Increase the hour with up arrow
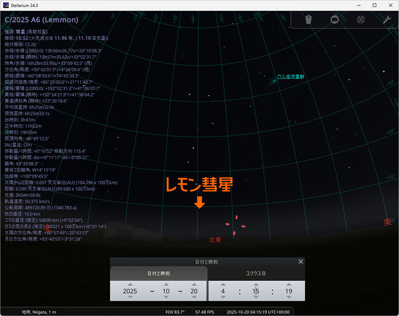This screenshot has width=399, height=316. pyautogui.click(x=223, y=285)
